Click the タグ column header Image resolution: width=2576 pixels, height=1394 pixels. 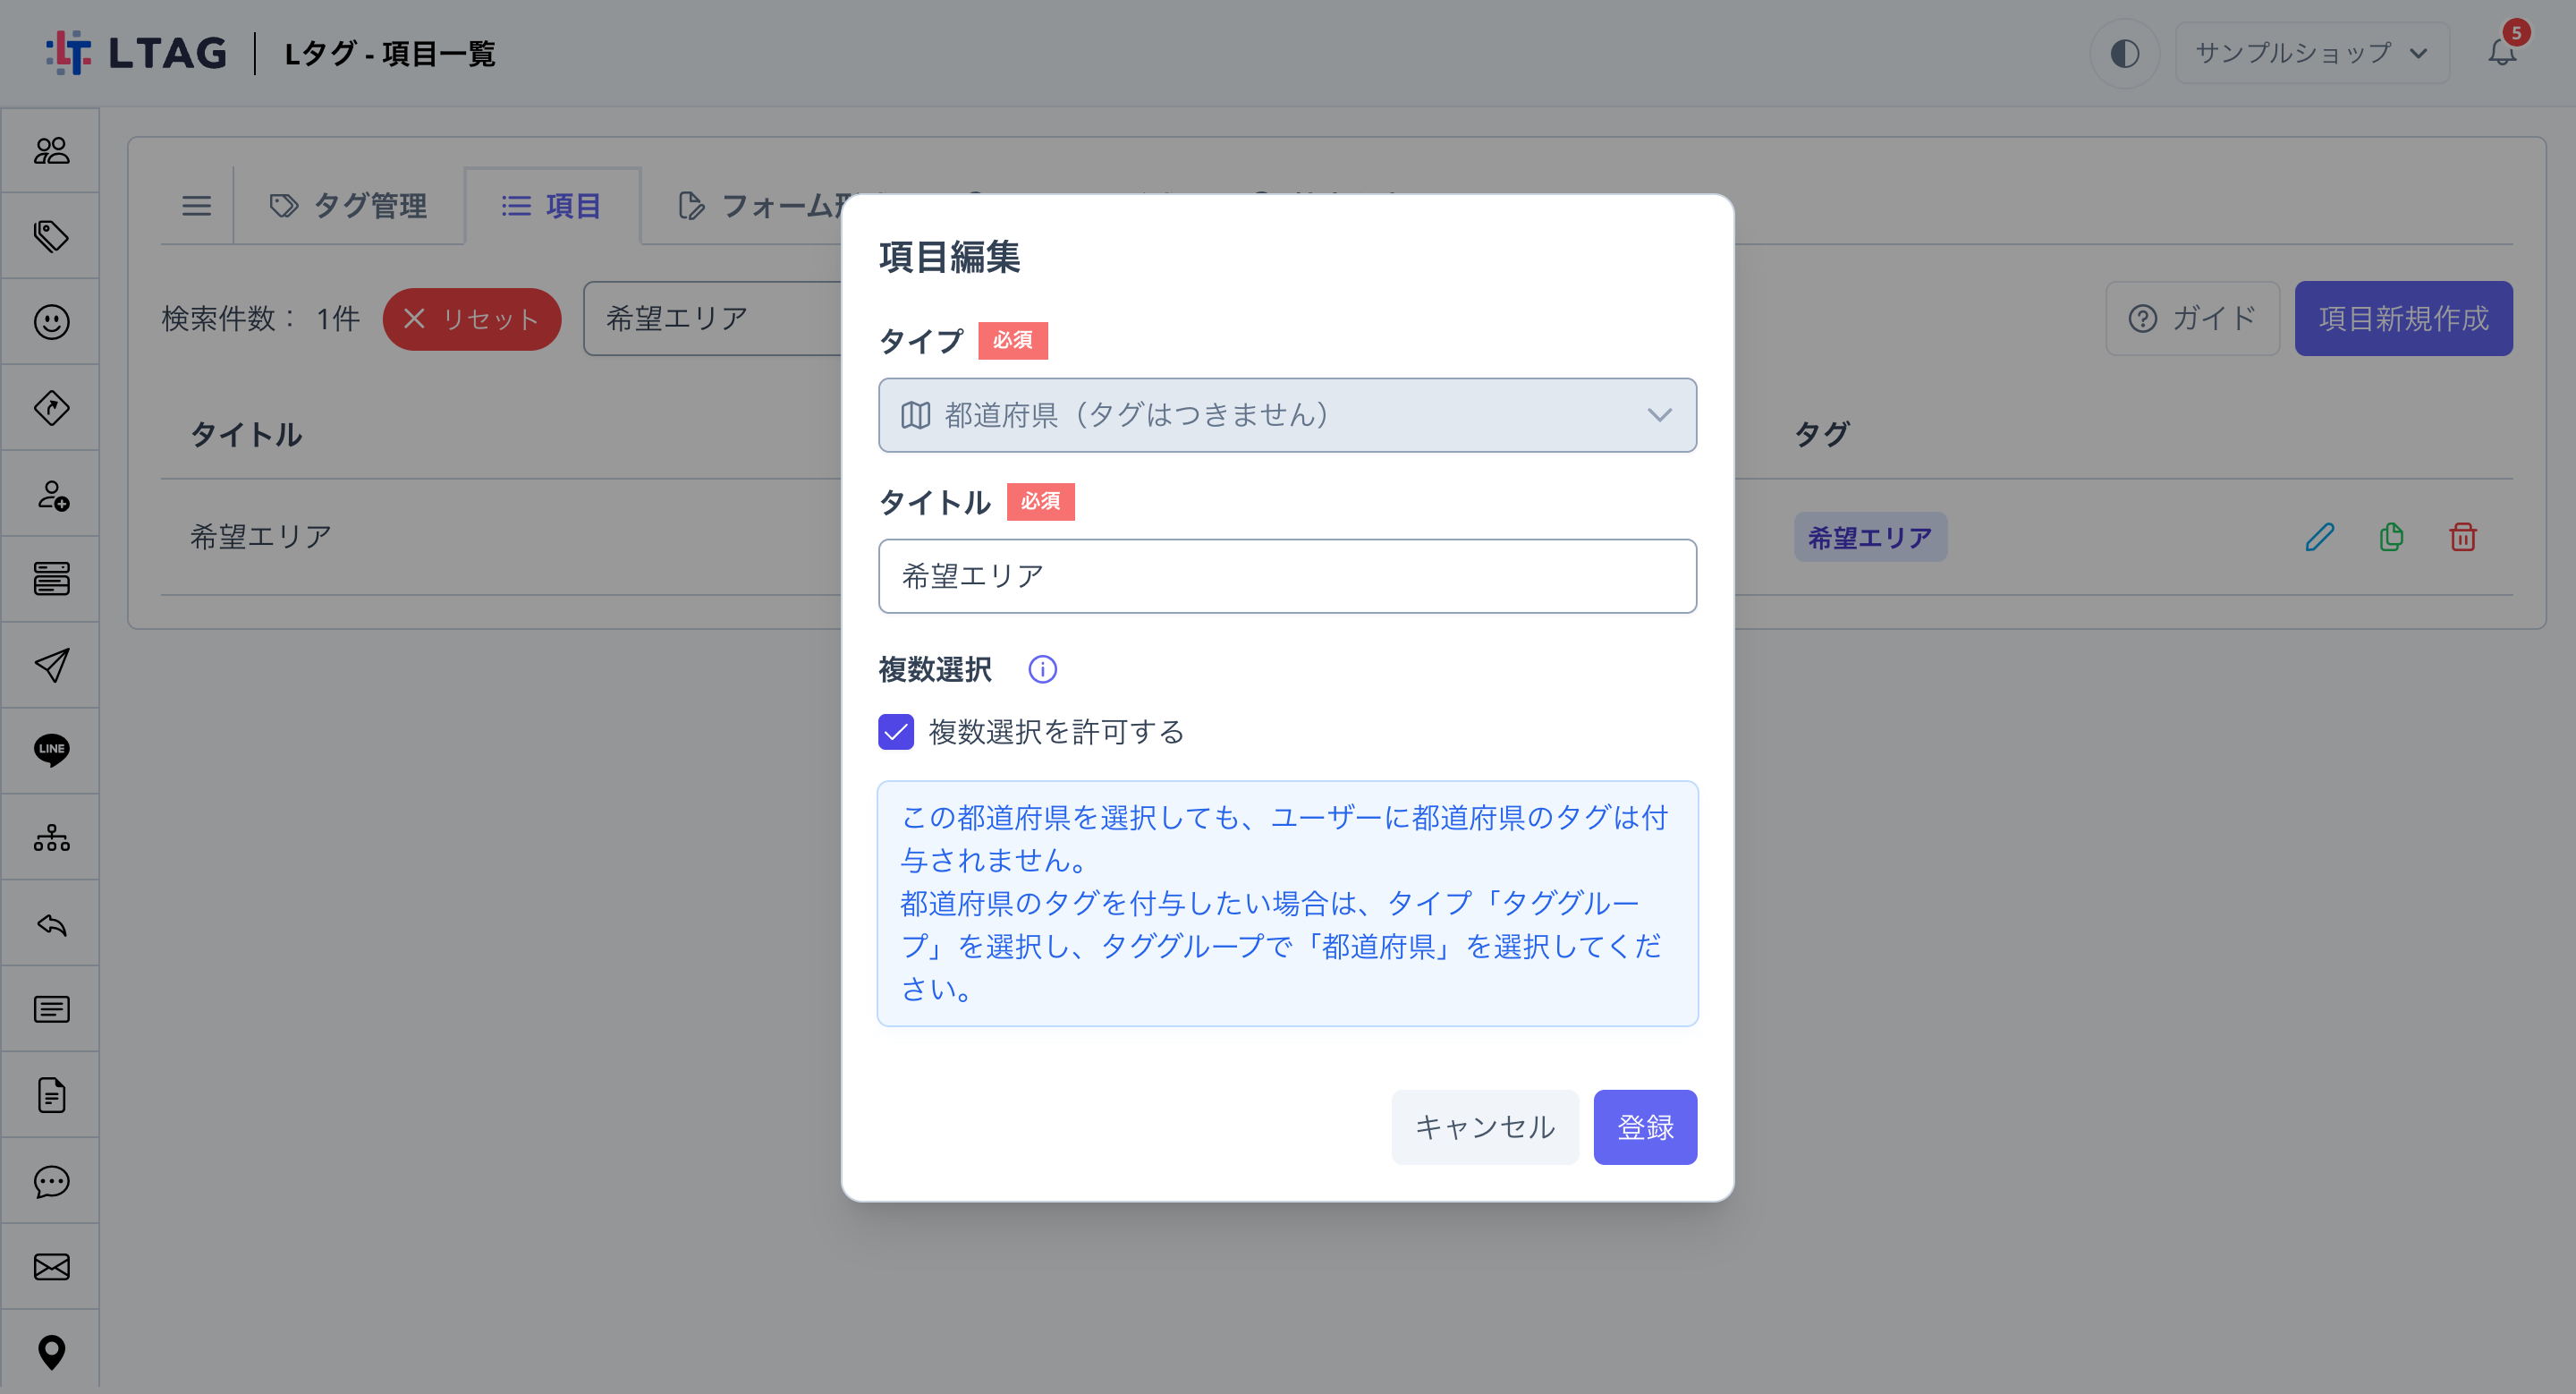click(1822, 434)
